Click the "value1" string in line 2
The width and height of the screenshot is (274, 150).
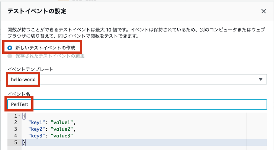(62, 123)
